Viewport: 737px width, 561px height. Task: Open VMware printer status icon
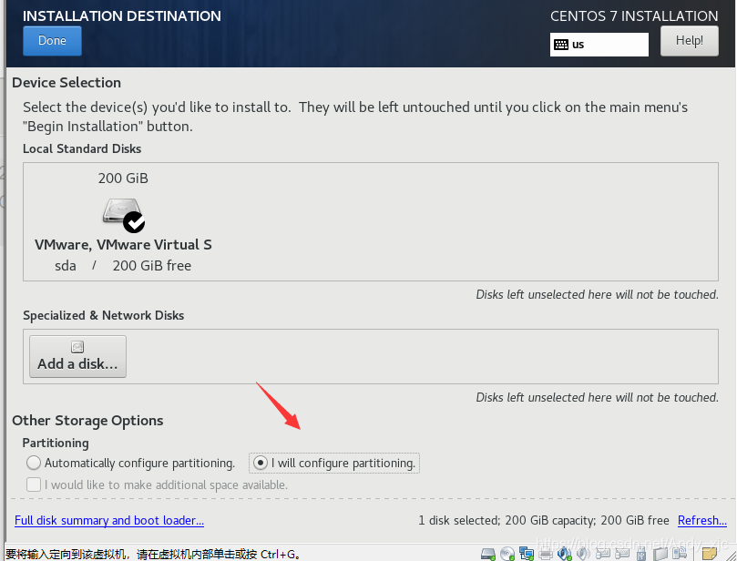click(546, 554)
